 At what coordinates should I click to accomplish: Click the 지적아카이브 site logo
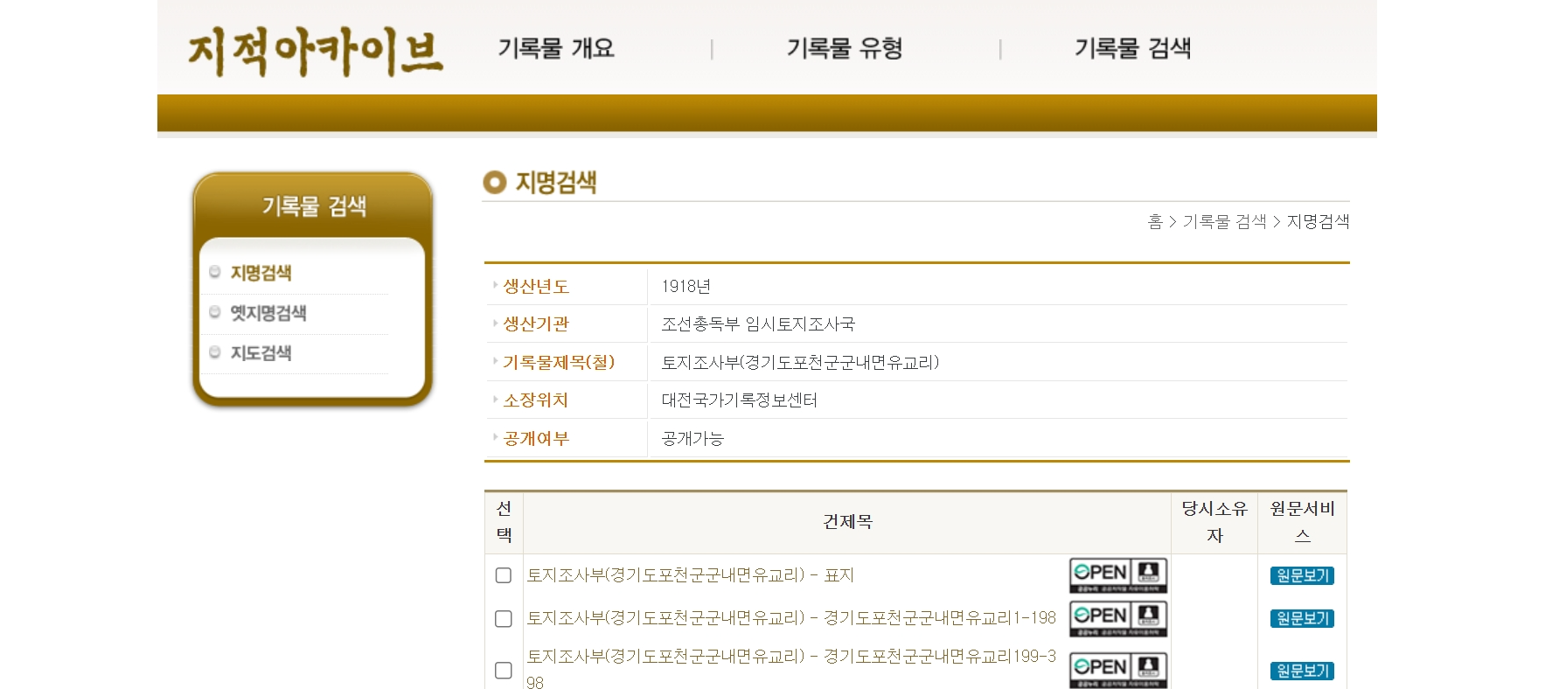pyautogui.click(x=316, y=51)
